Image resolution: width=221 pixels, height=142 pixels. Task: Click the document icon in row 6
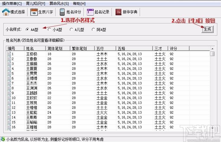pyautogui.click(x=9, y=78)
